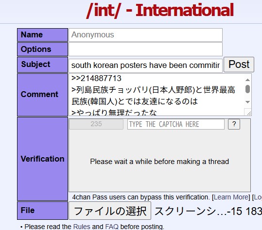Click the Name input field
262x230 pixels.
coord(145,35)
